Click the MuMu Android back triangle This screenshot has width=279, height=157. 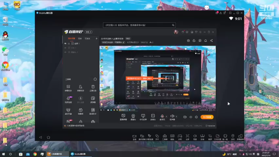40,137
